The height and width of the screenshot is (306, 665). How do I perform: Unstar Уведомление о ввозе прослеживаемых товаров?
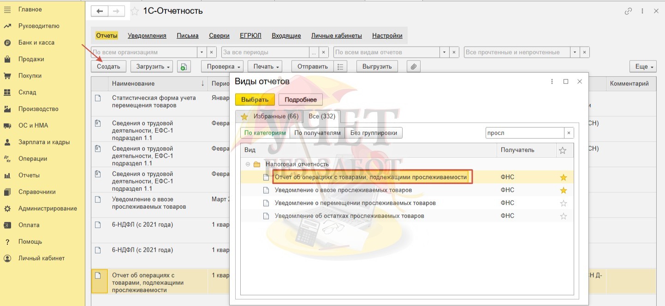[563, 190]
